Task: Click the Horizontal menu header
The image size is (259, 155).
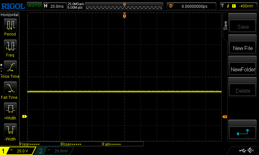Action: 10,15
